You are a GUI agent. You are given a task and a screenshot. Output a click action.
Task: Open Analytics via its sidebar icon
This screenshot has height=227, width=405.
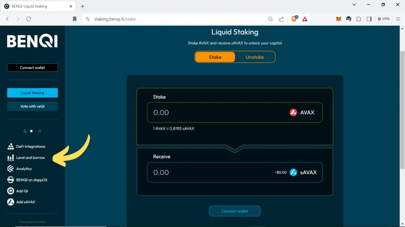(11, 169)
